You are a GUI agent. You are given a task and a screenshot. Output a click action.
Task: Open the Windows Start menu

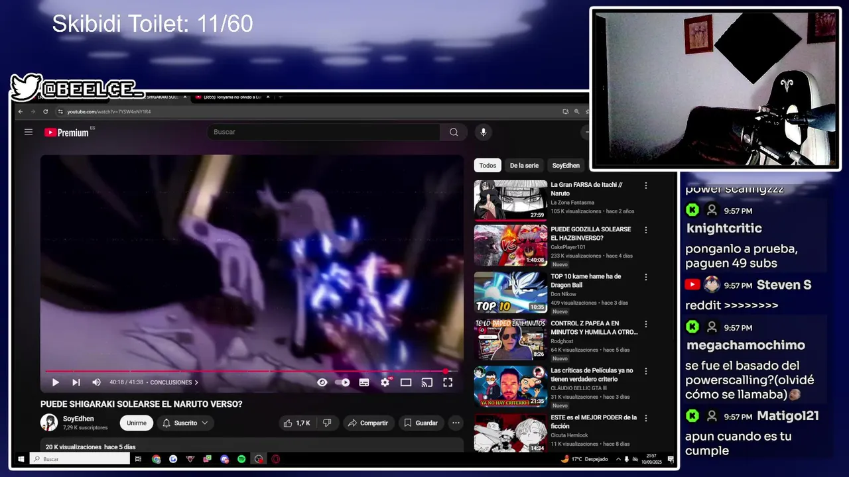[21, 459]
